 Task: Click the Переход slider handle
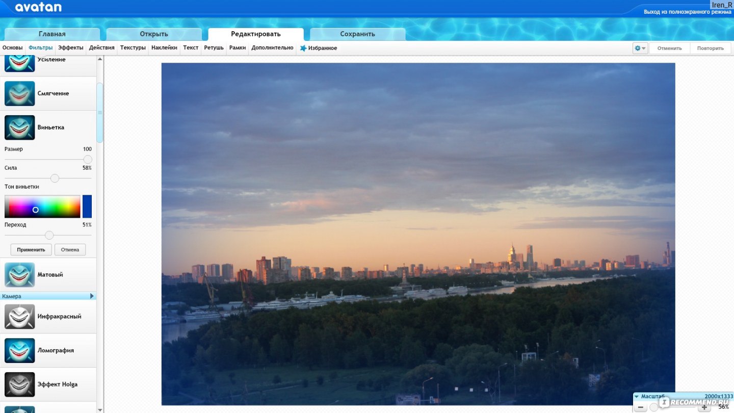[49, 235]
